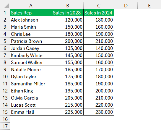Select the Lucas Scott cell
Screen dimensions: 161x130
point(31,105)
